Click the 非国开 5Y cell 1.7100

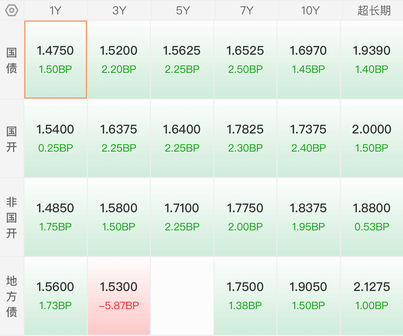182,217
